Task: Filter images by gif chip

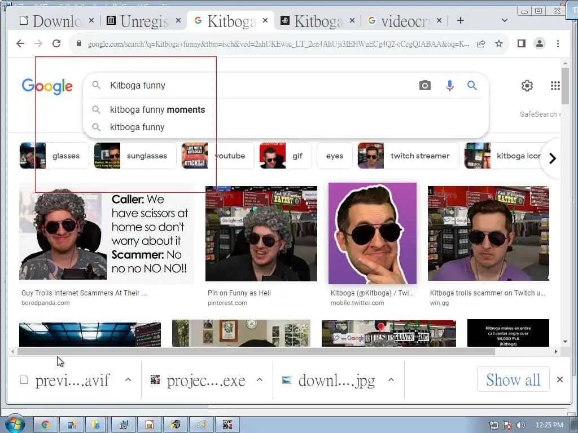Action: point(286,156)
